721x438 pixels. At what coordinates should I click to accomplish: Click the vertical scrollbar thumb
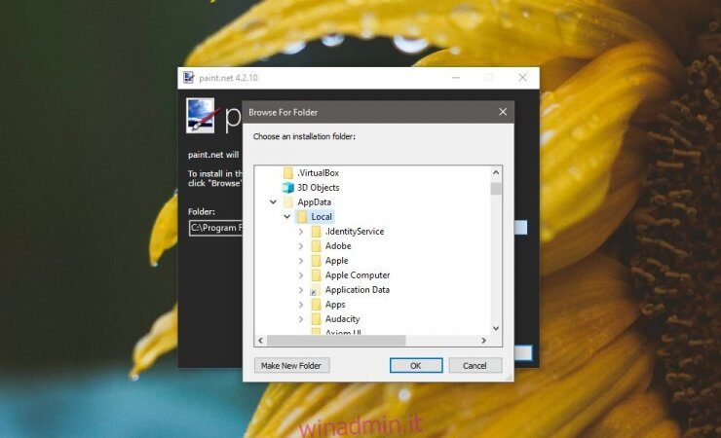tap(496, 189)
